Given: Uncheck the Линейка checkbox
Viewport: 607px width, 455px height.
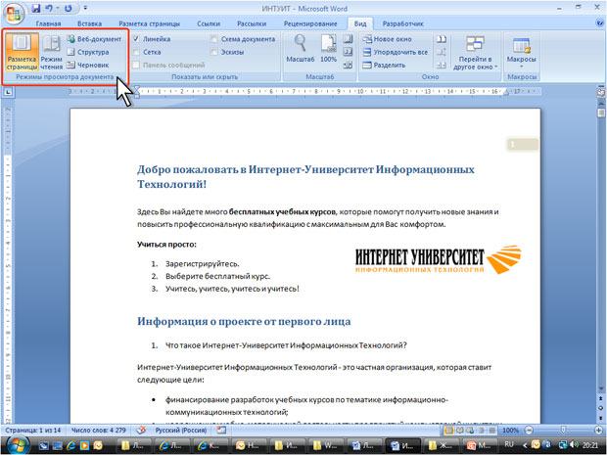Looking at the screenshot, I should click(x=136, y=39).
